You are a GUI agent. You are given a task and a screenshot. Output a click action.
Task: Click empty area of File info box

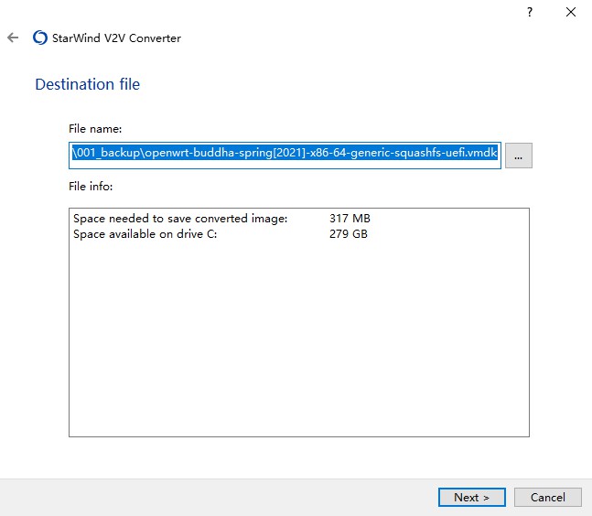298,348
